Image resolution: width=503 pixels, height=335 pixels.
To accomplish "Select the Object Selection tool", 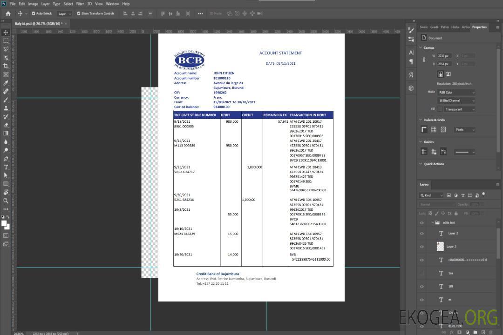I will (x=6, y=58).
